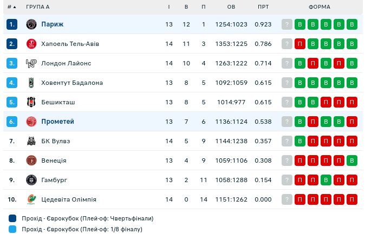Open the Париж team link
The height and width of the screenshot is (234, 365).
click(53, 24)
